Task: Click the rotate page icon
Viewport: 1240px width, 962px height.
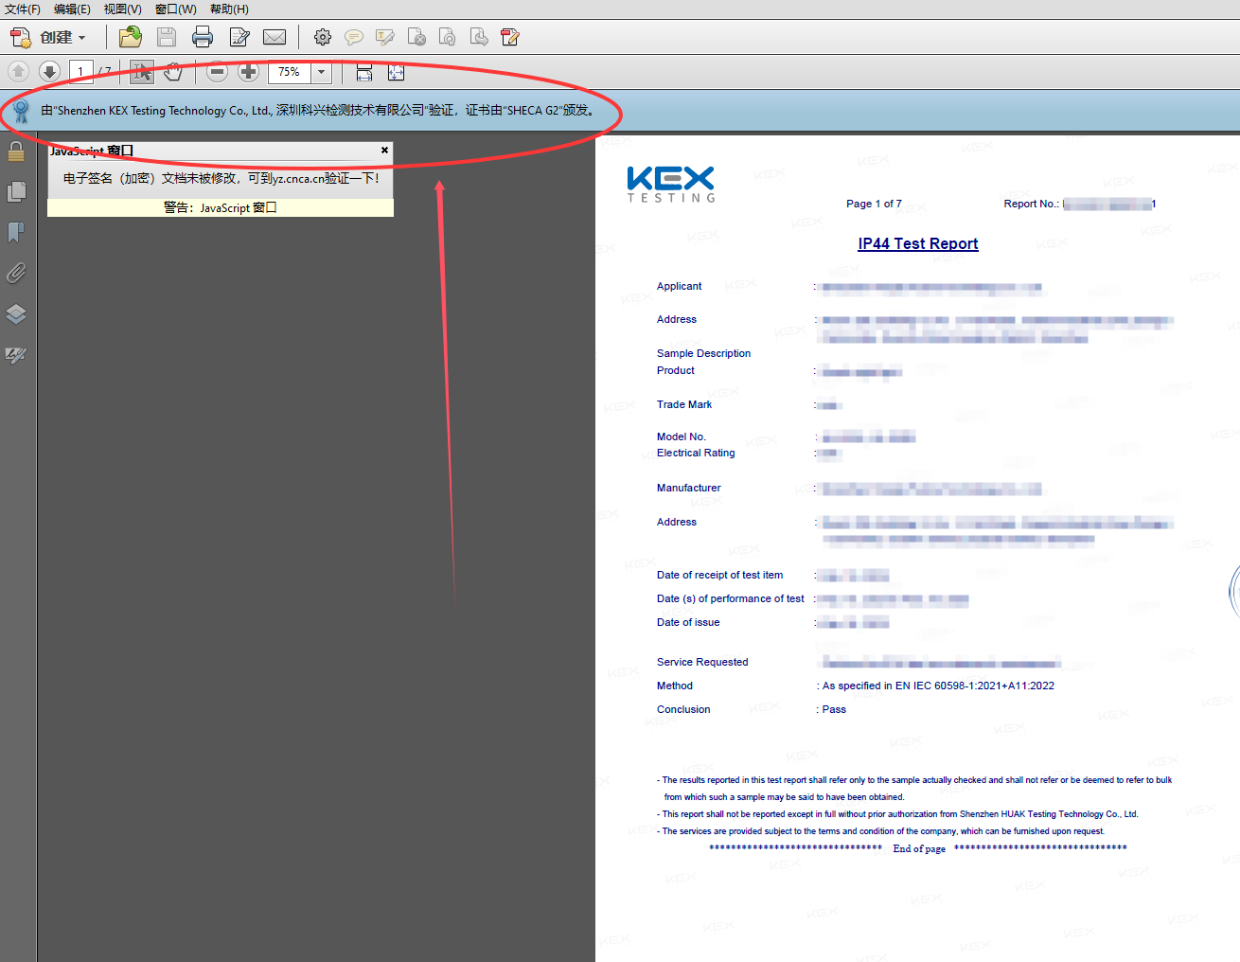Action: point(448,38)
